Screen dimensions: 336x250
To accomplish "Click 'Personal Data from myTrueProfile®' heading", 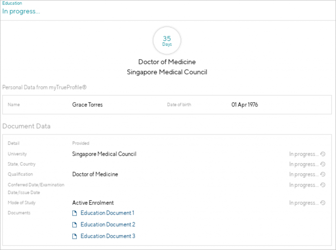I will pyautogui.click(x=44, y=87).
